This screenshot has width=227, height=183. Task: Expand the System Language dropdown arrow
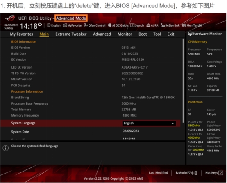(173, 123)
